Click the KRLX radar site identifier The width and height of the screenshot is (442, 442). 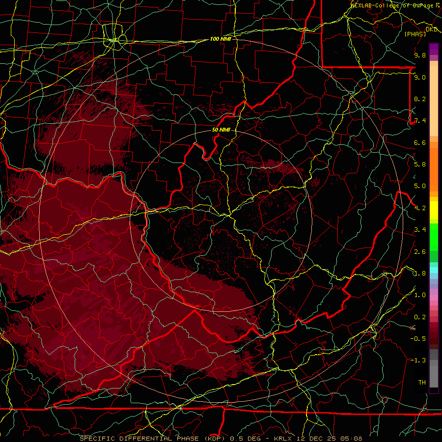pos(284,439)
